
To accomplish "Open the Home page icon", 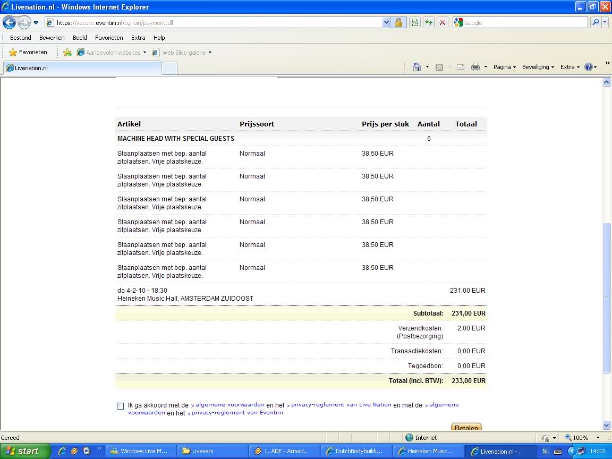I will [x=417, y=67].
